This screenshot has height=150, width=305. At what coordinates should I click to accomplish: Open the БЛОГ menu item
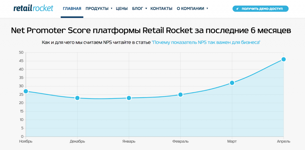(x=138, y=9)
